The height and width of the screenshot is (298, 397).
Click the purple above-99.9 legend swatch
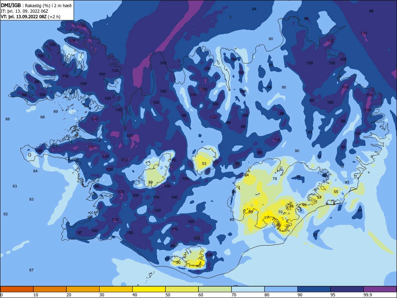(380, 289)
